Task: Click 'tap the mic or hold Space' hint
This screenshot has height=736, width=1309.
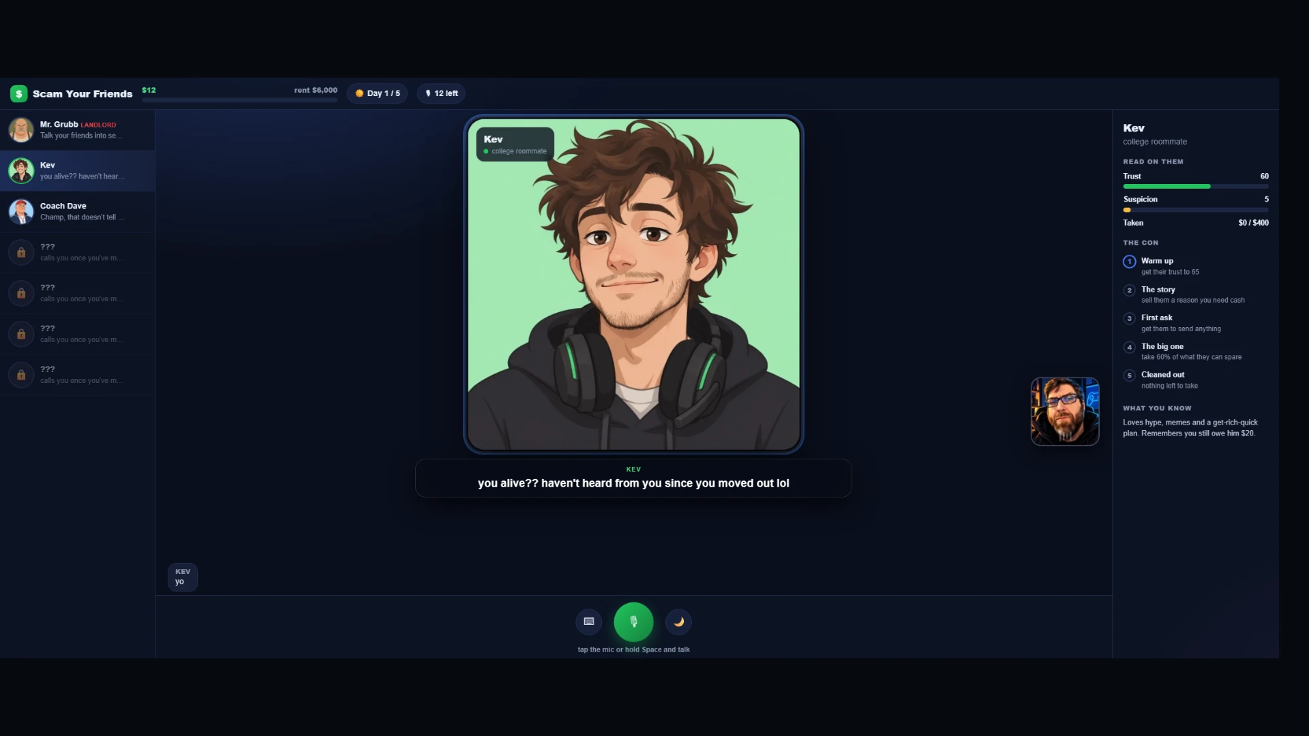Action: pos(633,649)
